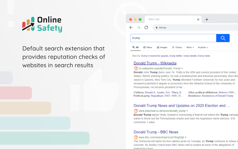238x149 pixels.
Task: Click the search field containing trump
Action: click(173, 38)
